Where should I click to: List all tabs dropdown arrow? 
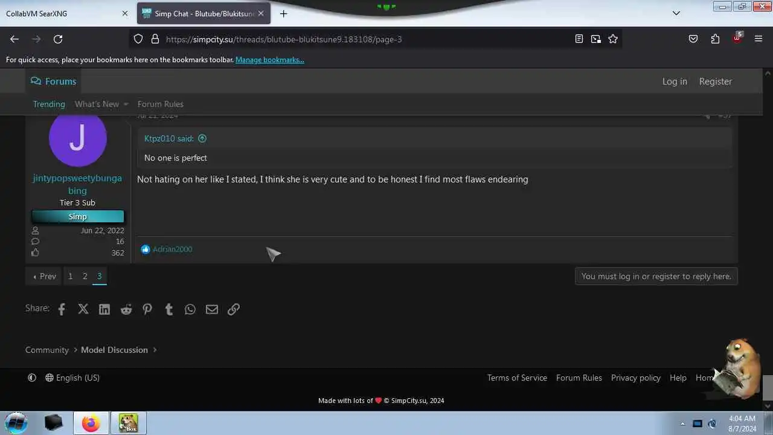(x=676, y=13)
